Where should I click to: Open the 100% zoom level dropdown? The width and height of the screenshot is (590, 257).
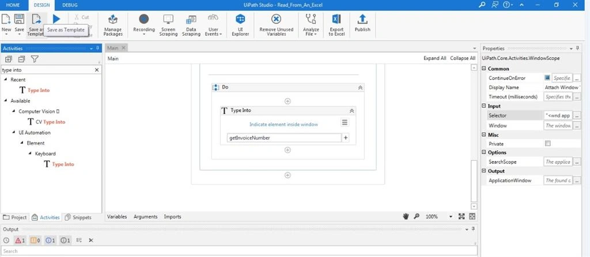451,217
